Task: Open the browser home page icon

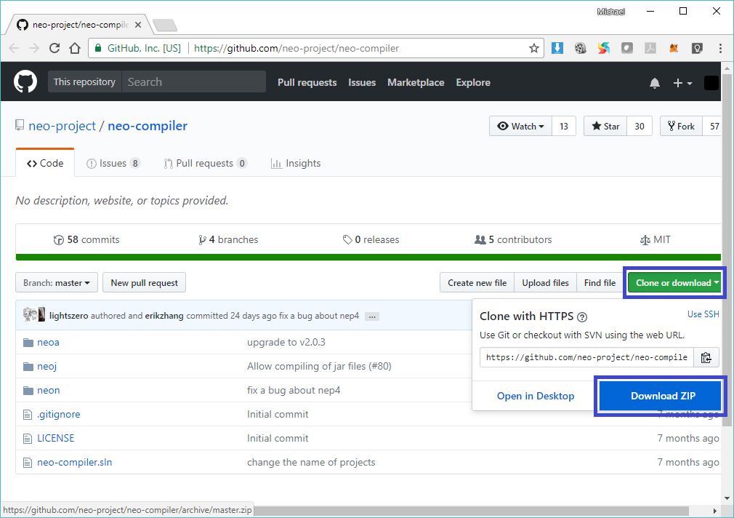Action: 75,48
